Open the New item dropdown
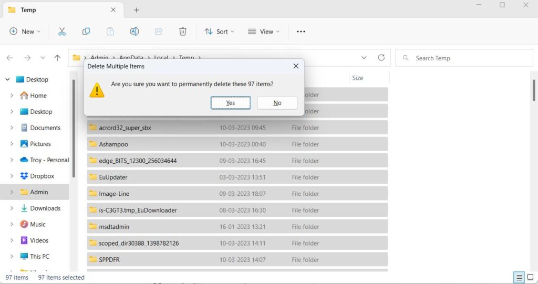 [25, 31]
